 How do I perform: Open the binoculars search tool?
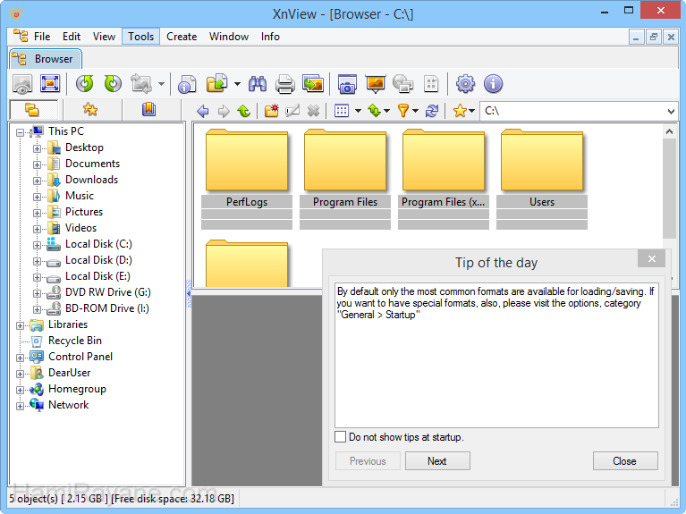click(258, 83)
